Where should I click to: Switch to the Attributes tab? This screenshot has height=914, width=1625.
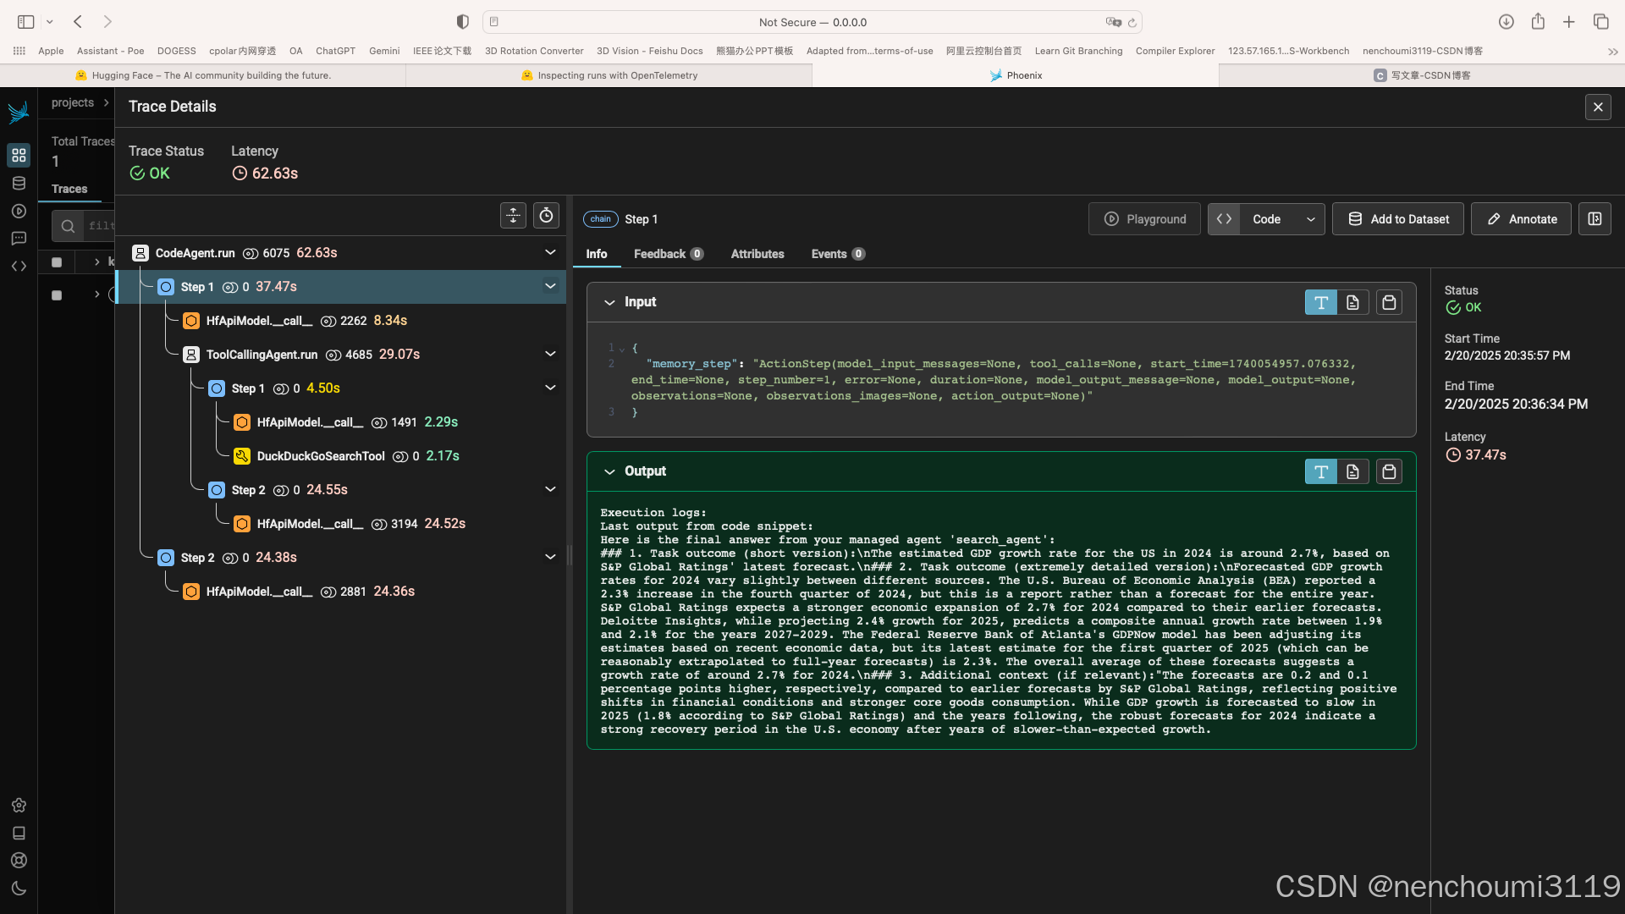[757, 254]
